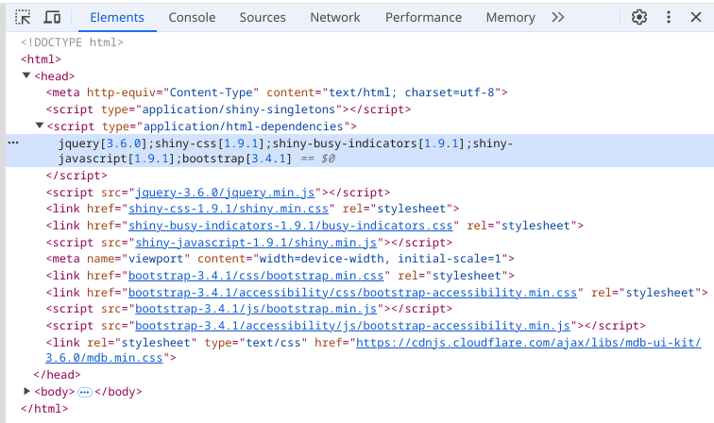This screenshot has height=423, width=714.
Task: Show more tabs with the double chevron
Action: pyautogui.click(x=558, y=17)
